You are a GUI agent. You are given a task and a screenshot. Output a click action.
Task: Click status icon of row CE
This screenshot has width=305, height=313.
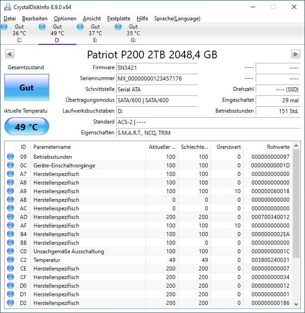[x=10, y=268]
